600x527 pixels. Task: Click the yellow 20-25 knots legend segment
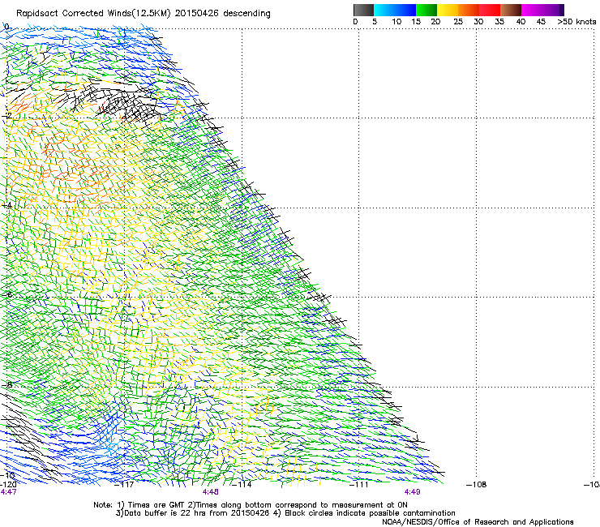[448, 10]
